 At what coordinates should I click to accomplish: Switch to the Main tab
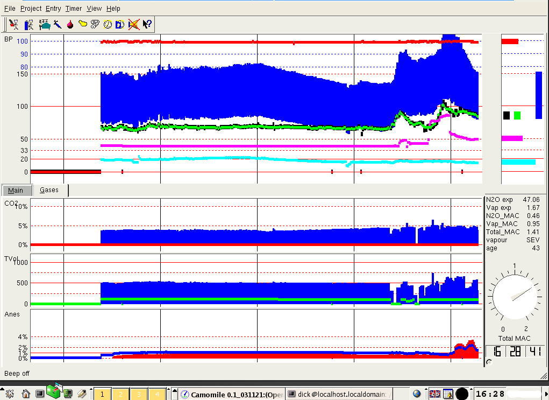16,190
